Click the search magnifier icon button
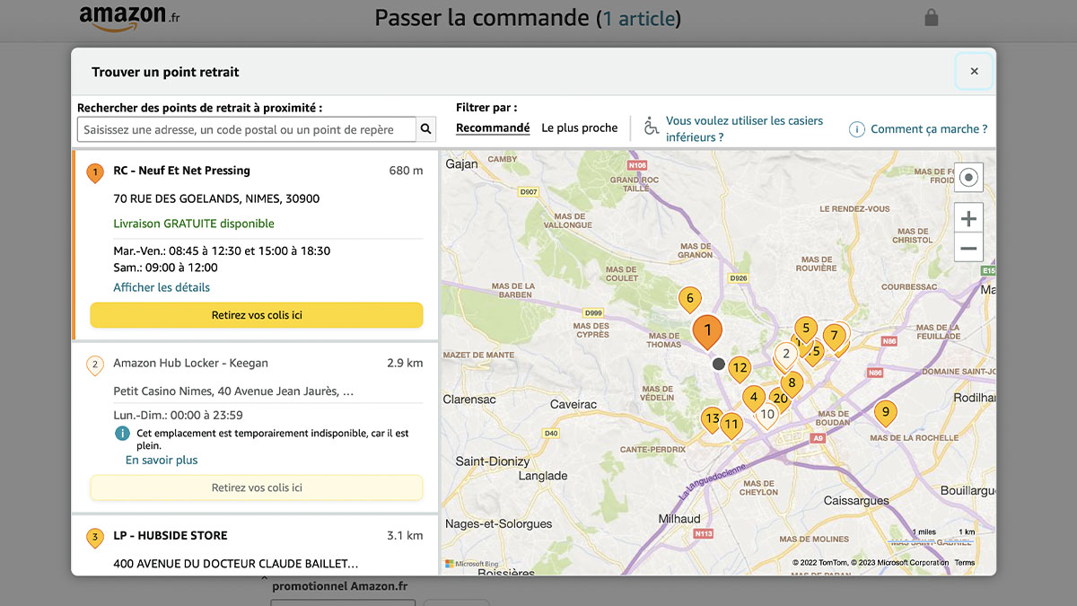The height and width of the screenshot is (606, 1077). (x=426, y=129)
